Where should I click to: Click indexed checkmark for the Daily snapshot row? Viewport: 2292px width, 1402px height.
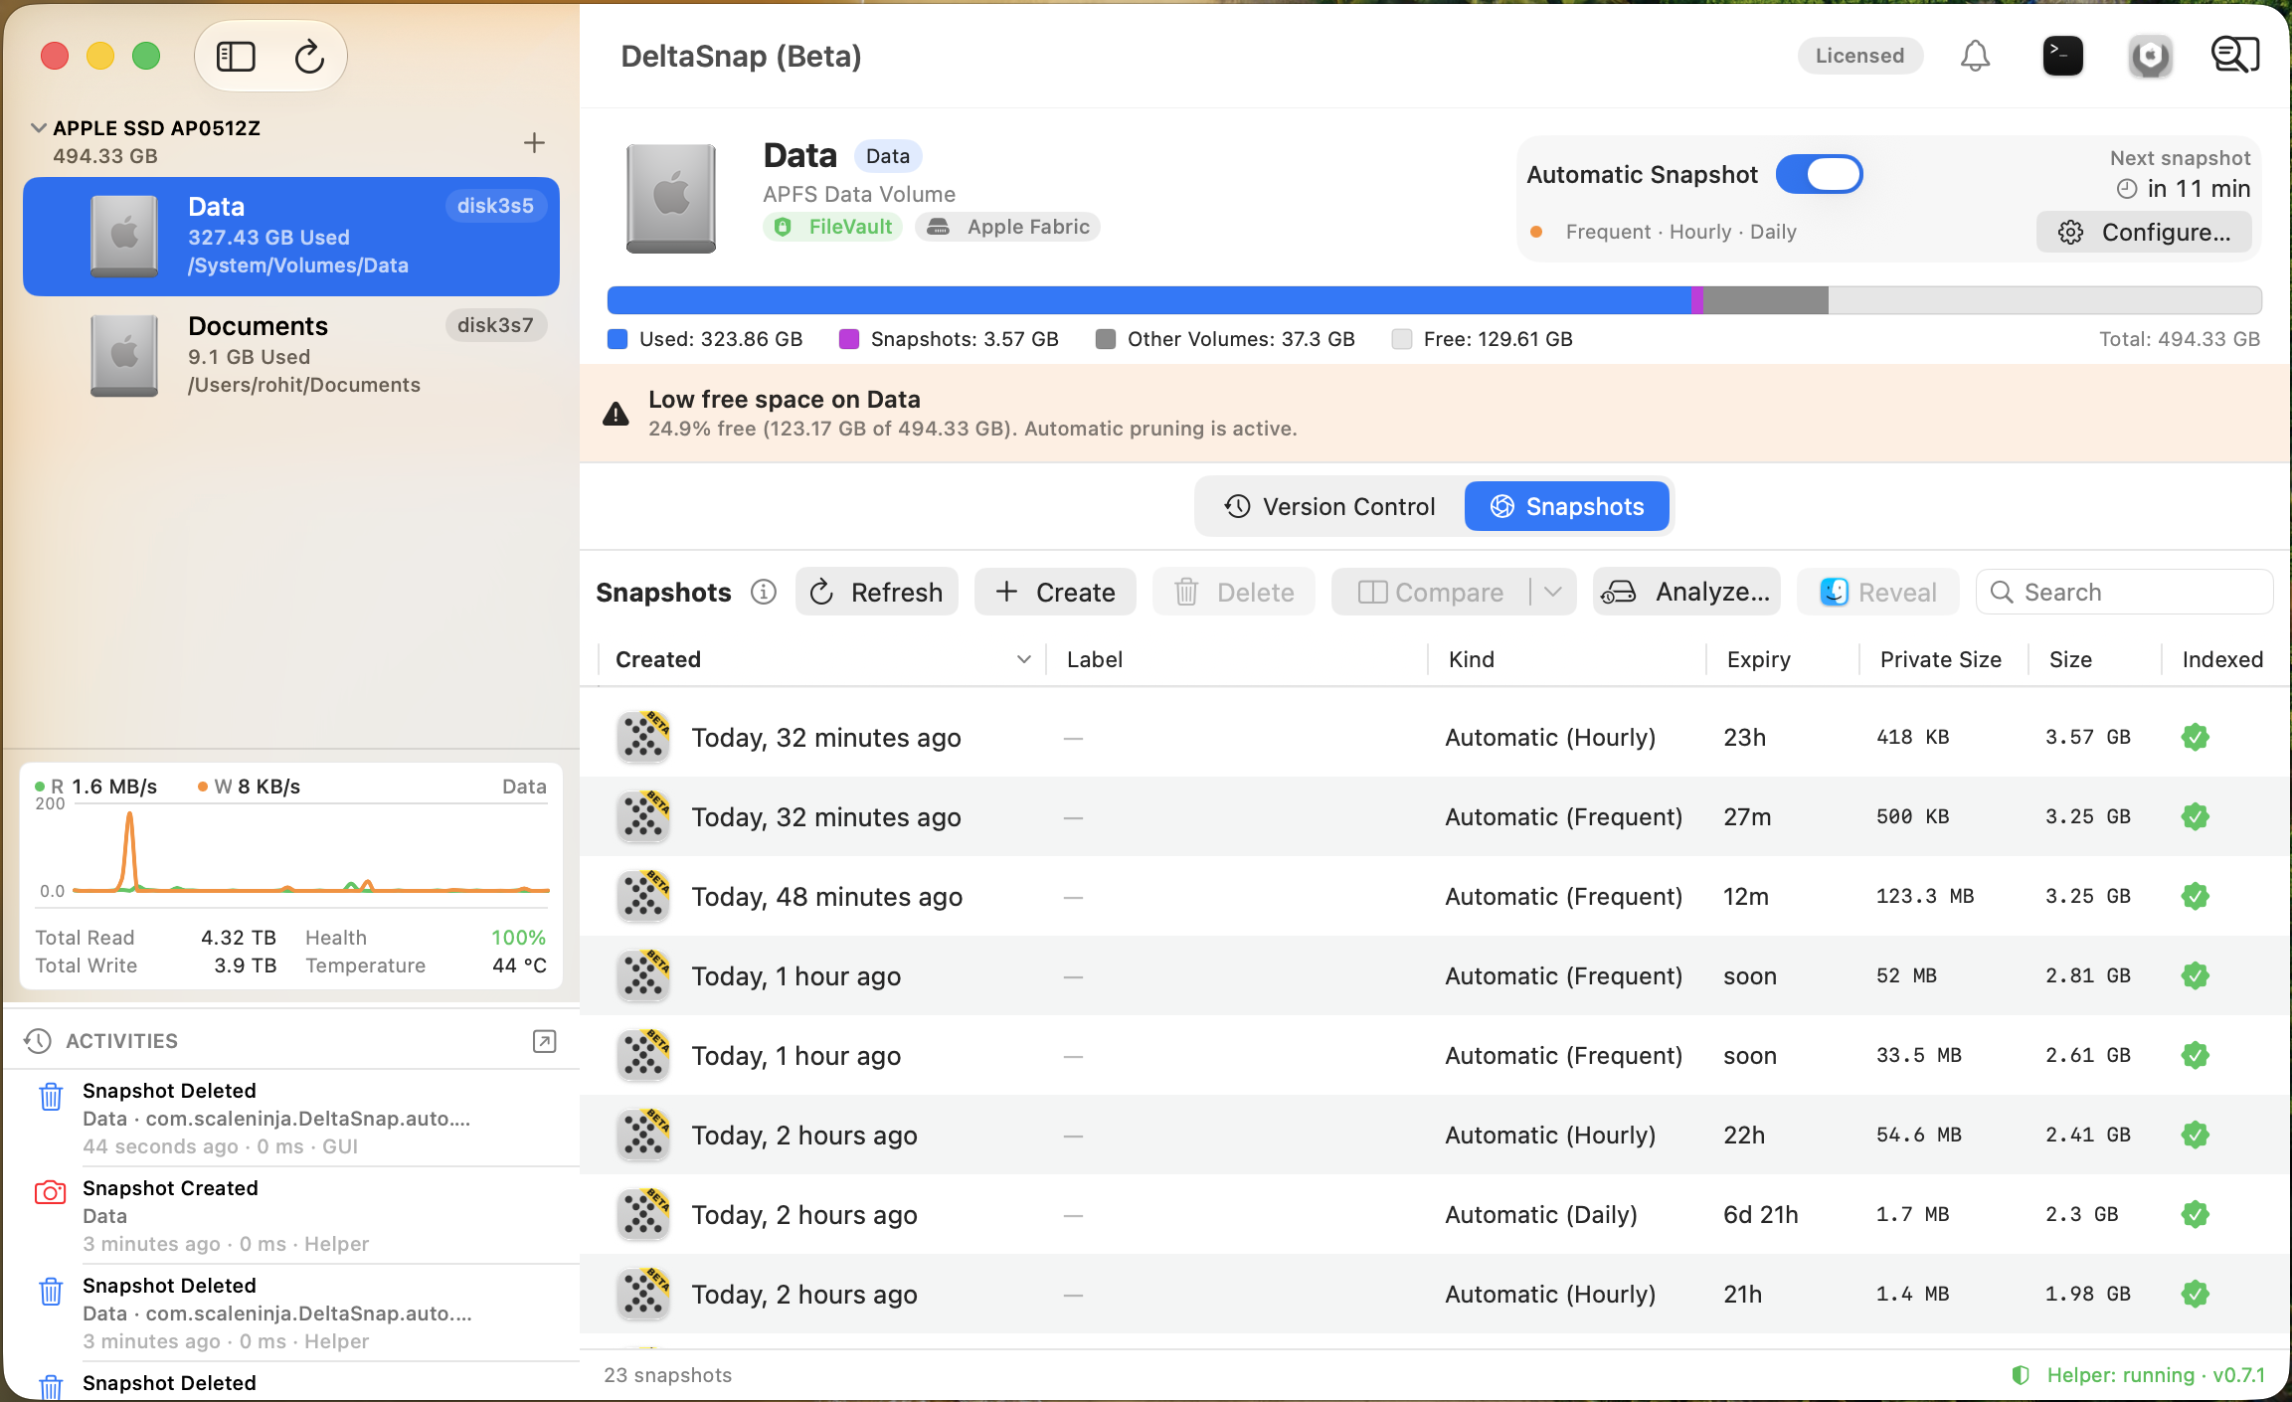[x=2195, y=1214]
